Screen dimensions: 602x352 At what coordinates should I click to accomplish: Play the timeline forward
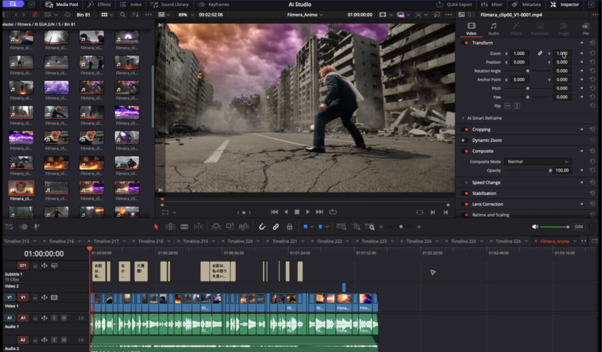point(308,212)
